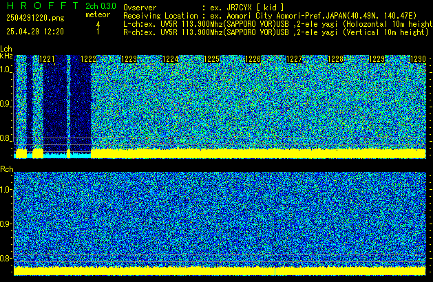Click the L-ch receiver description line
Viewport: 433px width, 282px height.
coord(278,24)
